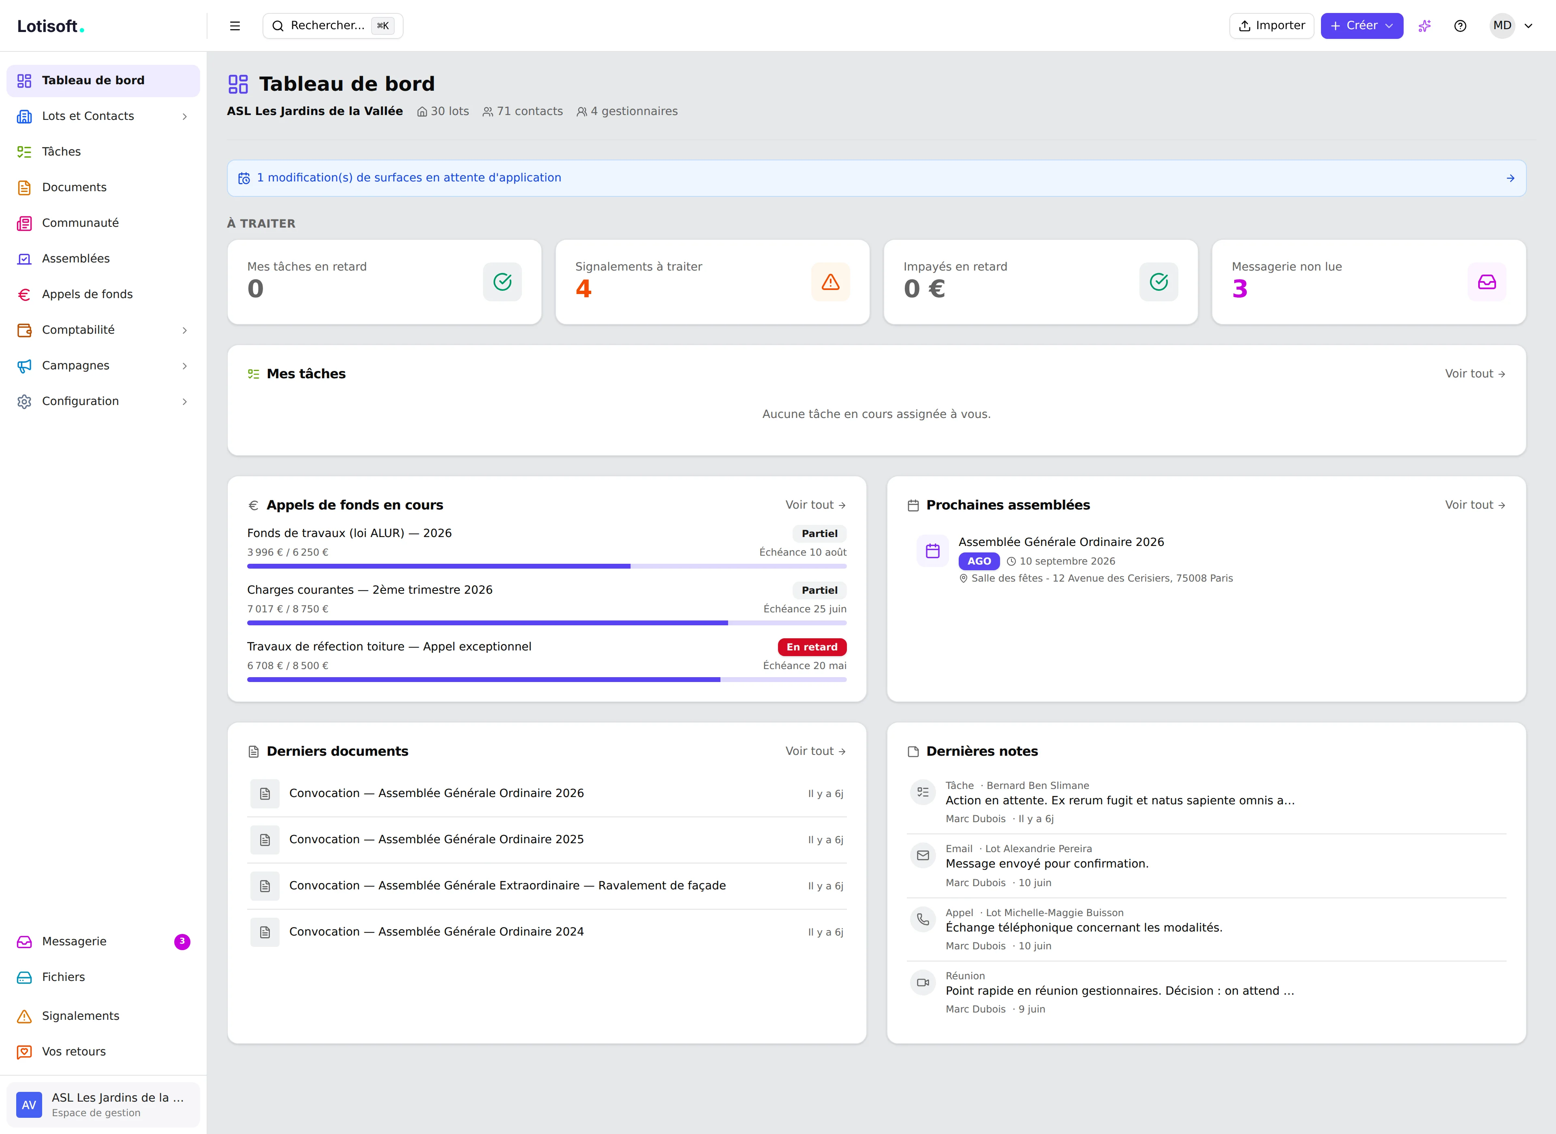Expand the Lots et Contacts chevron

pos(185,117)
